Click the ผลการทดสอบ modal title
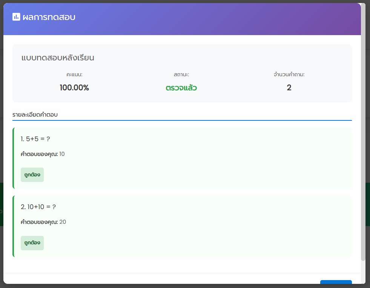The height and width of the screenshot is (288, 370). [x=49, y=17]
